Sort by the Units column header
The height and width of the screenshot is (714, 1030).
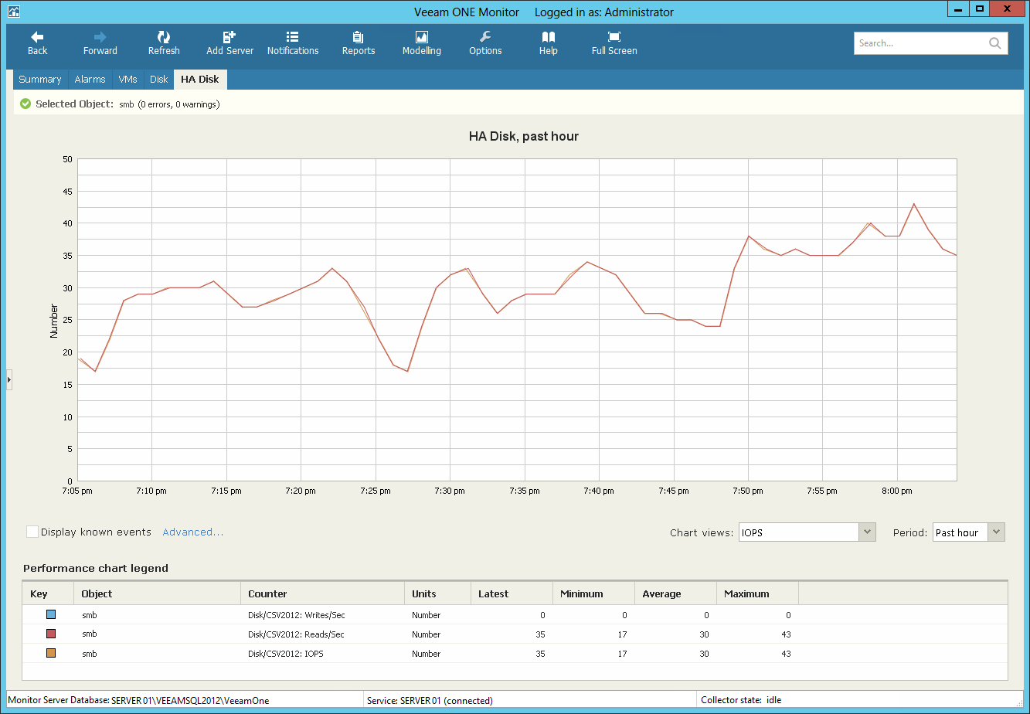(x=437, y=593)
